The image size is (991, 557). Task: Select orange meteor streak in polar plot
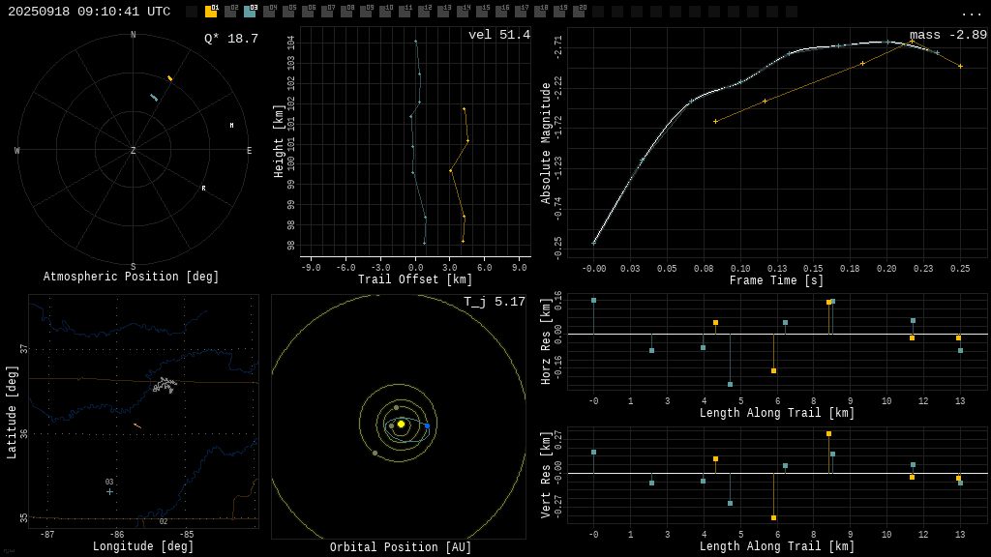tap(169, 78)
